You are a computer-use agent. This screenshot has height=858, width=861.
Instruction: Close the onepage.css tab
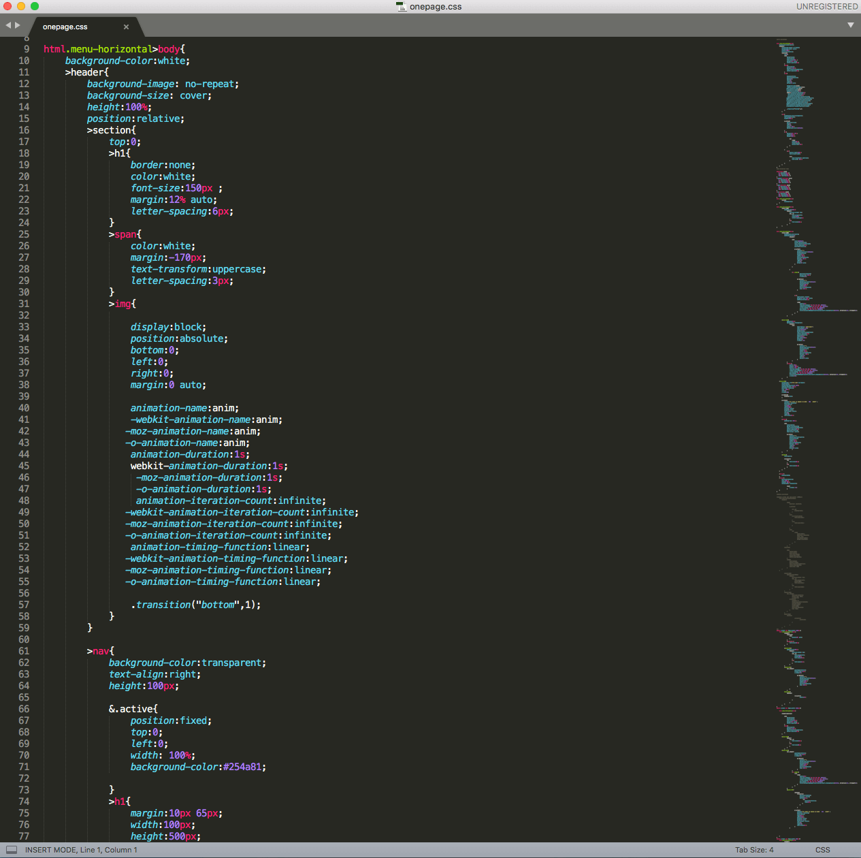coord(126,27)
